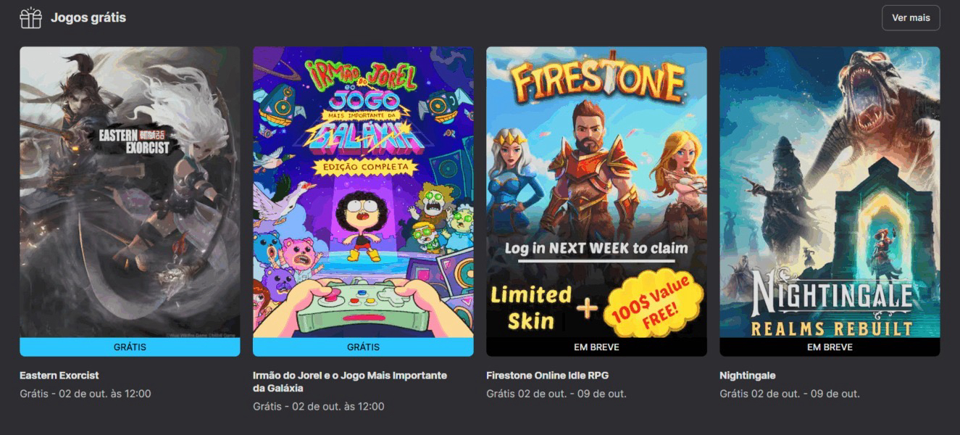Viewport: 960px width, 435px height.
Task: Open the Nightingale title link
Action: tap(748, 376)
